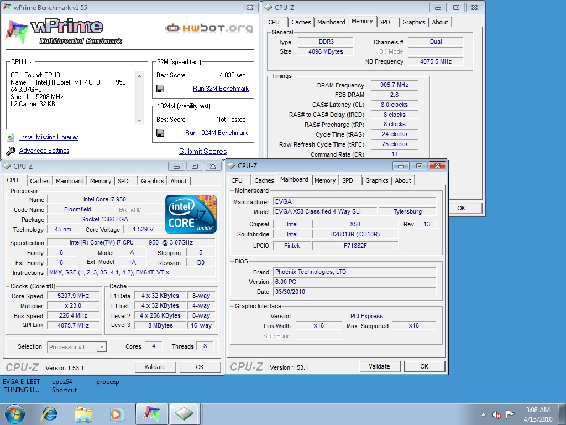The width and height of the screenshot is (566, 425).
Task: Click the wPrime Multithreaded Benchmark logo
Action: (64, 32)
